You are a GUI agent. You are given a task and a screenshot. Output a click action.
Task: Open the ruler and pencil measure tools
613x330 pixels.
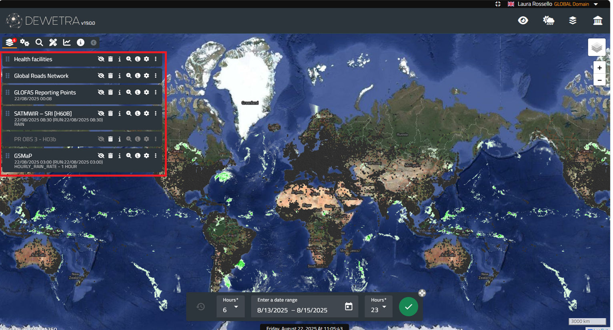click(x=53, y=42)
